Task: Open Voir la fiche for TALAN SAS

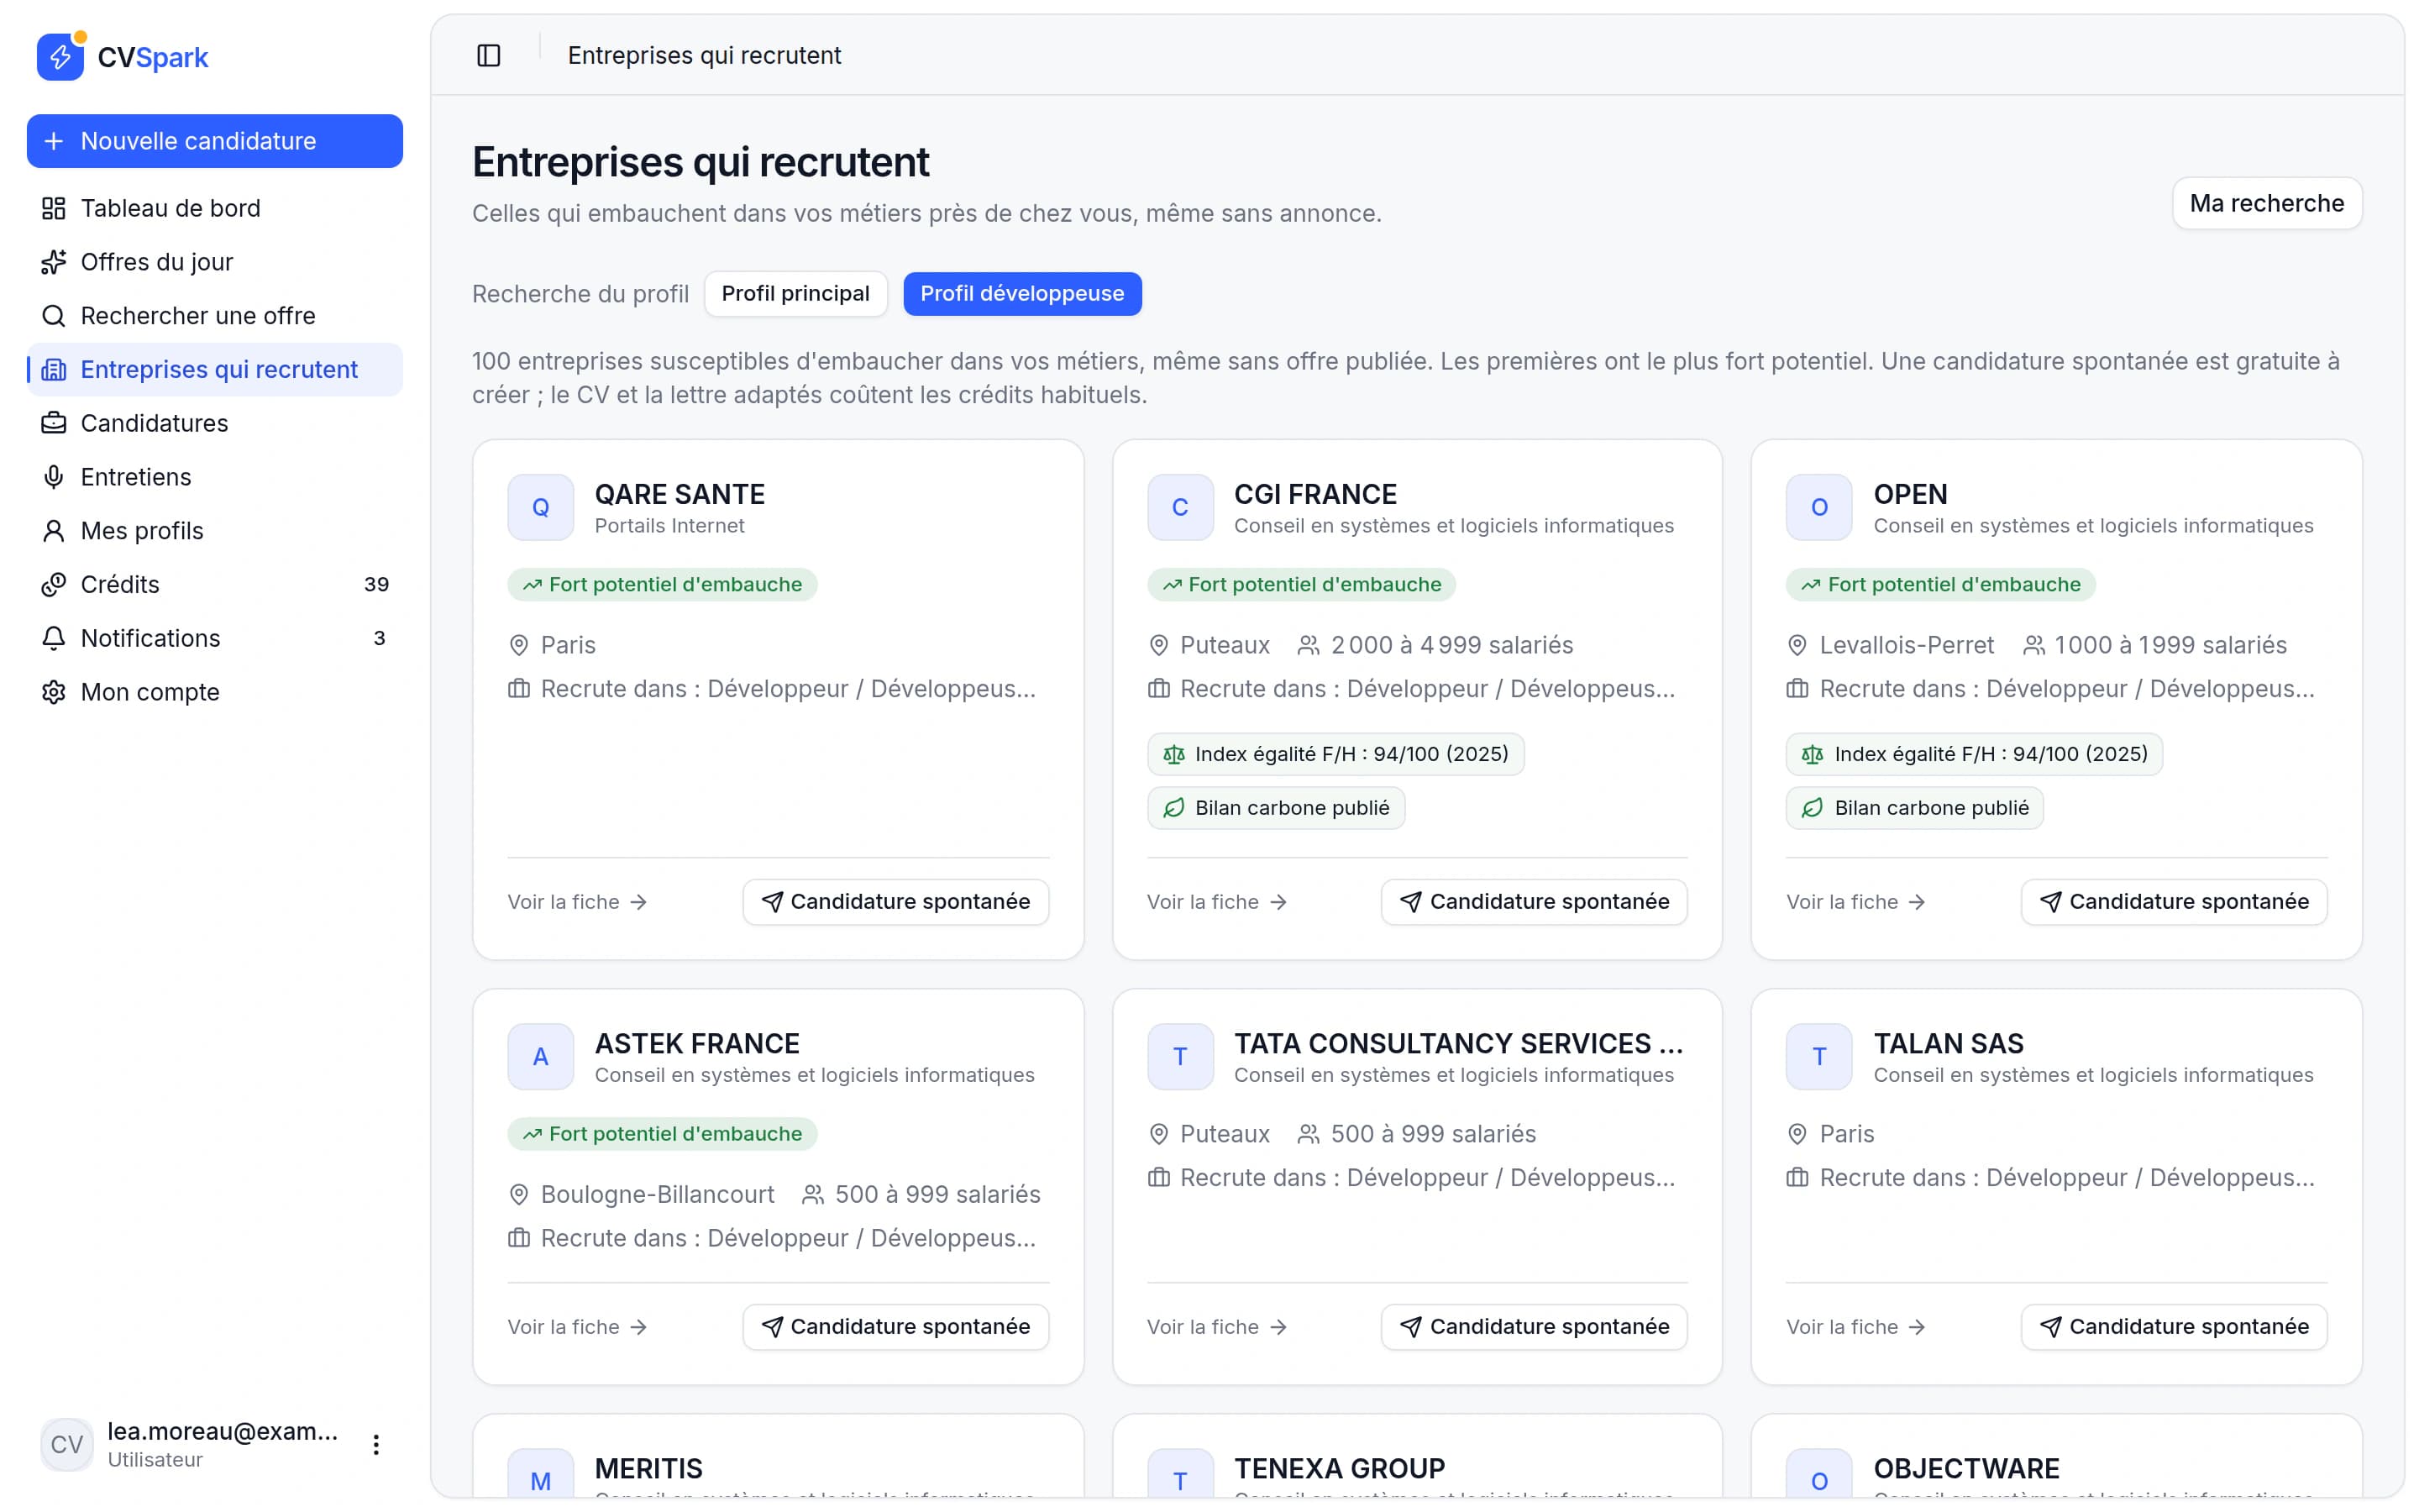Action: [x=1856, y=1327]
